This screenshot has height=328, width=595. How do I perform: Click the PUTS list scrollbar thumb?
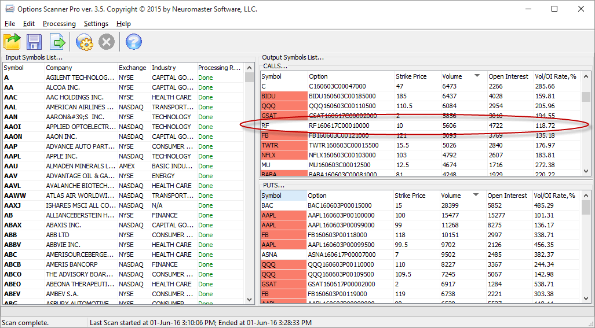586,207
